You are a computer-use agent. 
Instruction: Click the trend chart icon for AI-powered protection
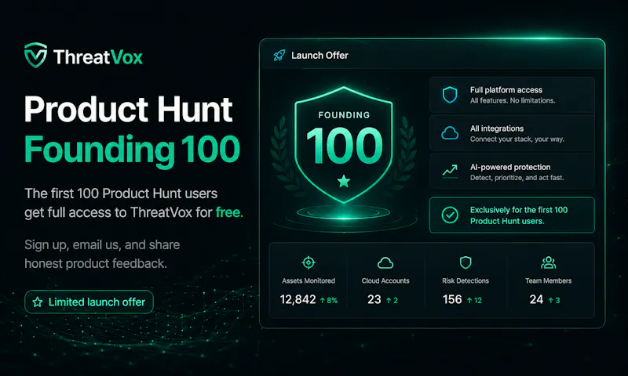click(x=450, y=171)
